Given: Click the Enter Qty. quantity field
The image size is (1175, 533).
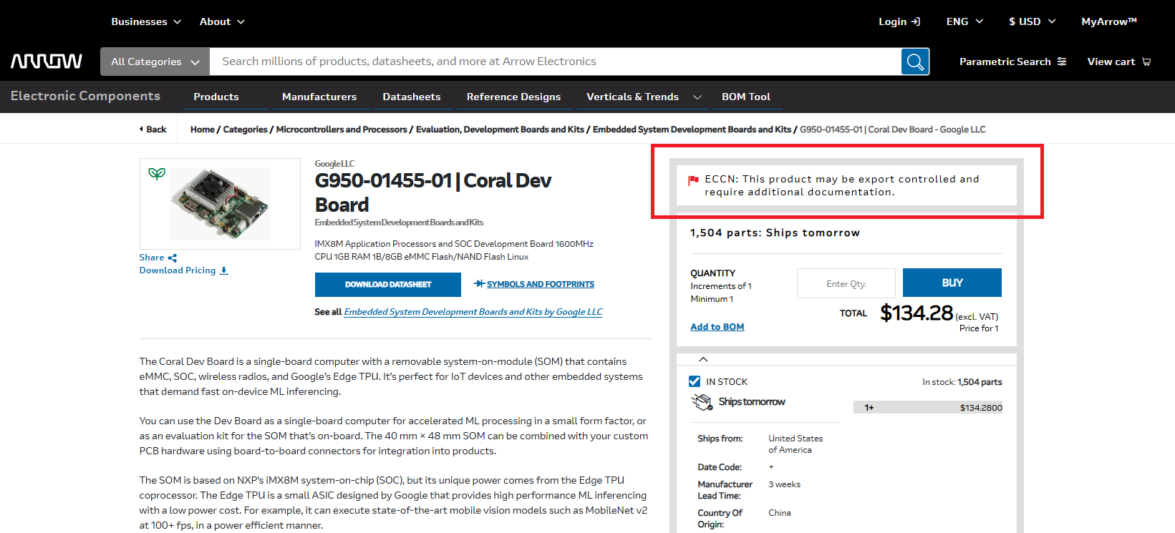Looking at the screenshot, I should (846, 283).
